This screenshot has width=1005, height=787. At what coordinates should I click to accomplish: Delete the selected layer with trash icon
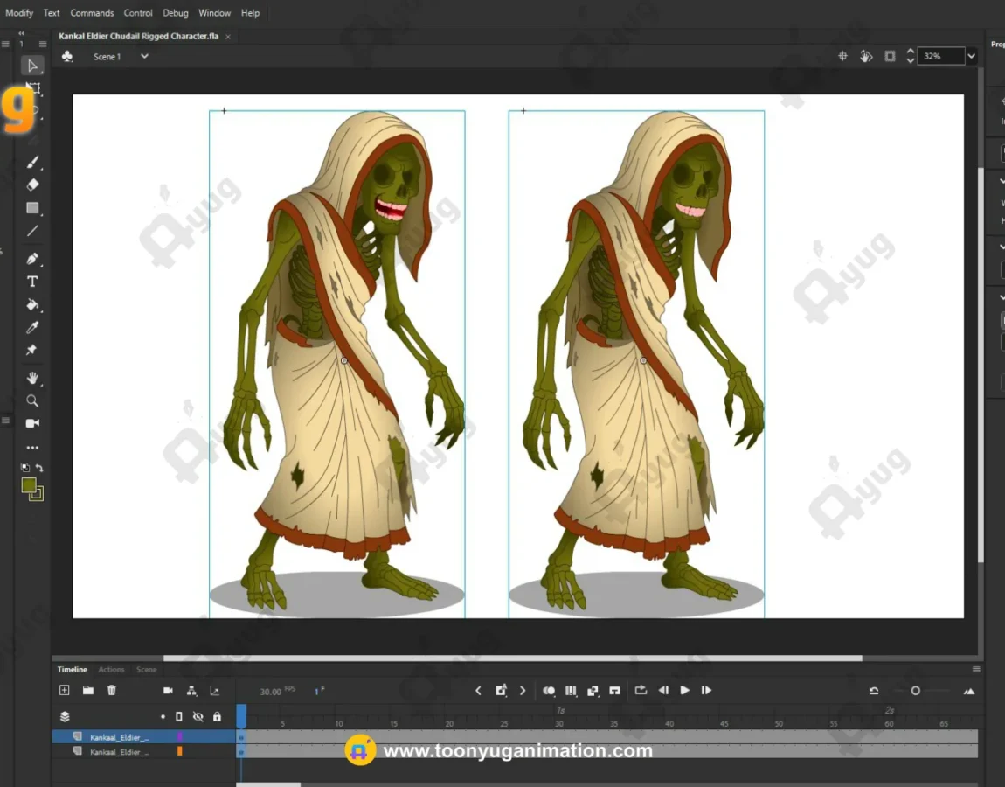(x=112, y=690)
